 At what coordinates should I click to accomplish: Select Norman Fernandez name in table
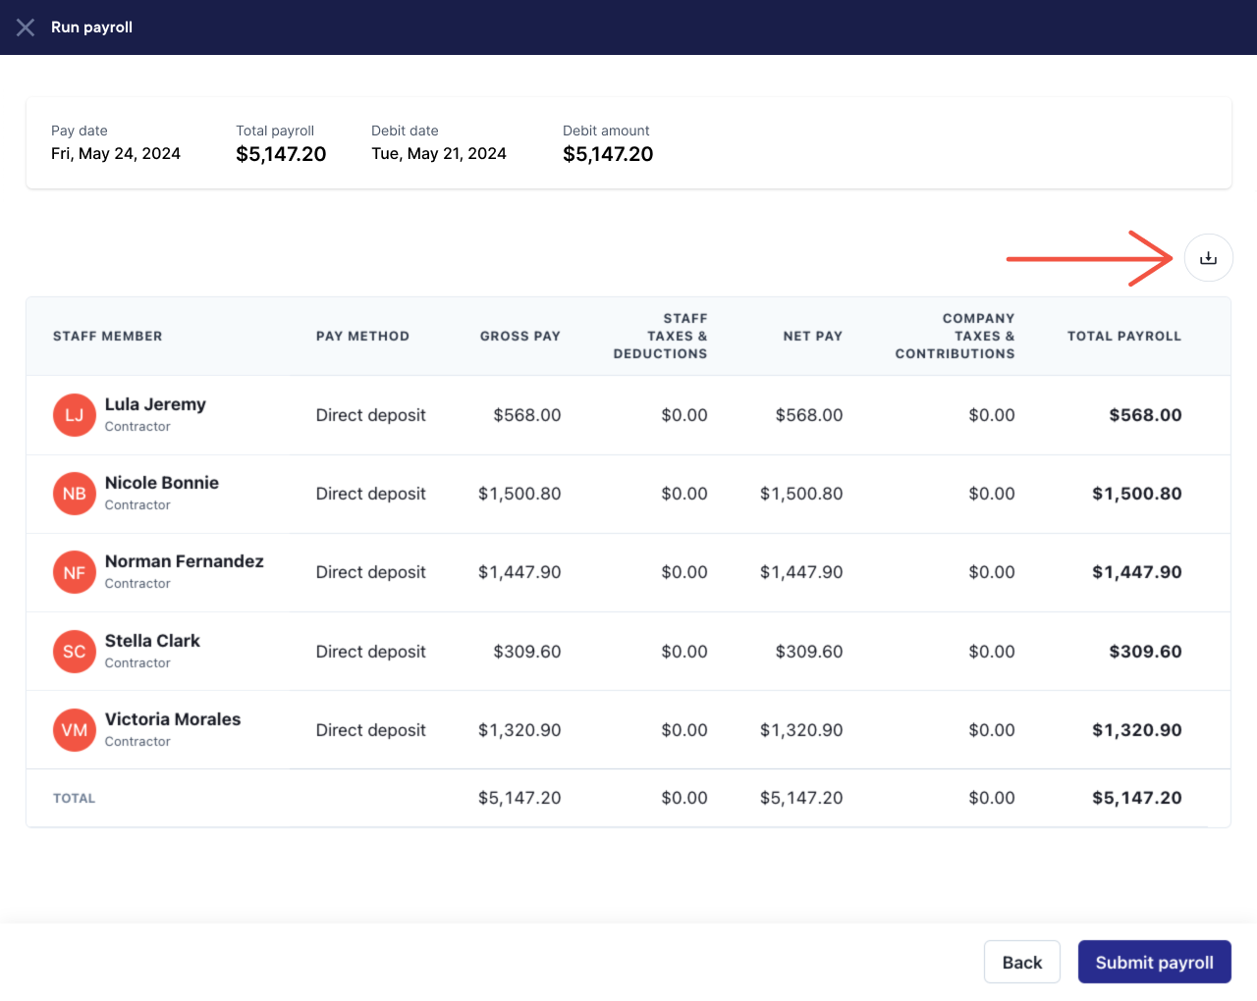click(x=184, y=561)
